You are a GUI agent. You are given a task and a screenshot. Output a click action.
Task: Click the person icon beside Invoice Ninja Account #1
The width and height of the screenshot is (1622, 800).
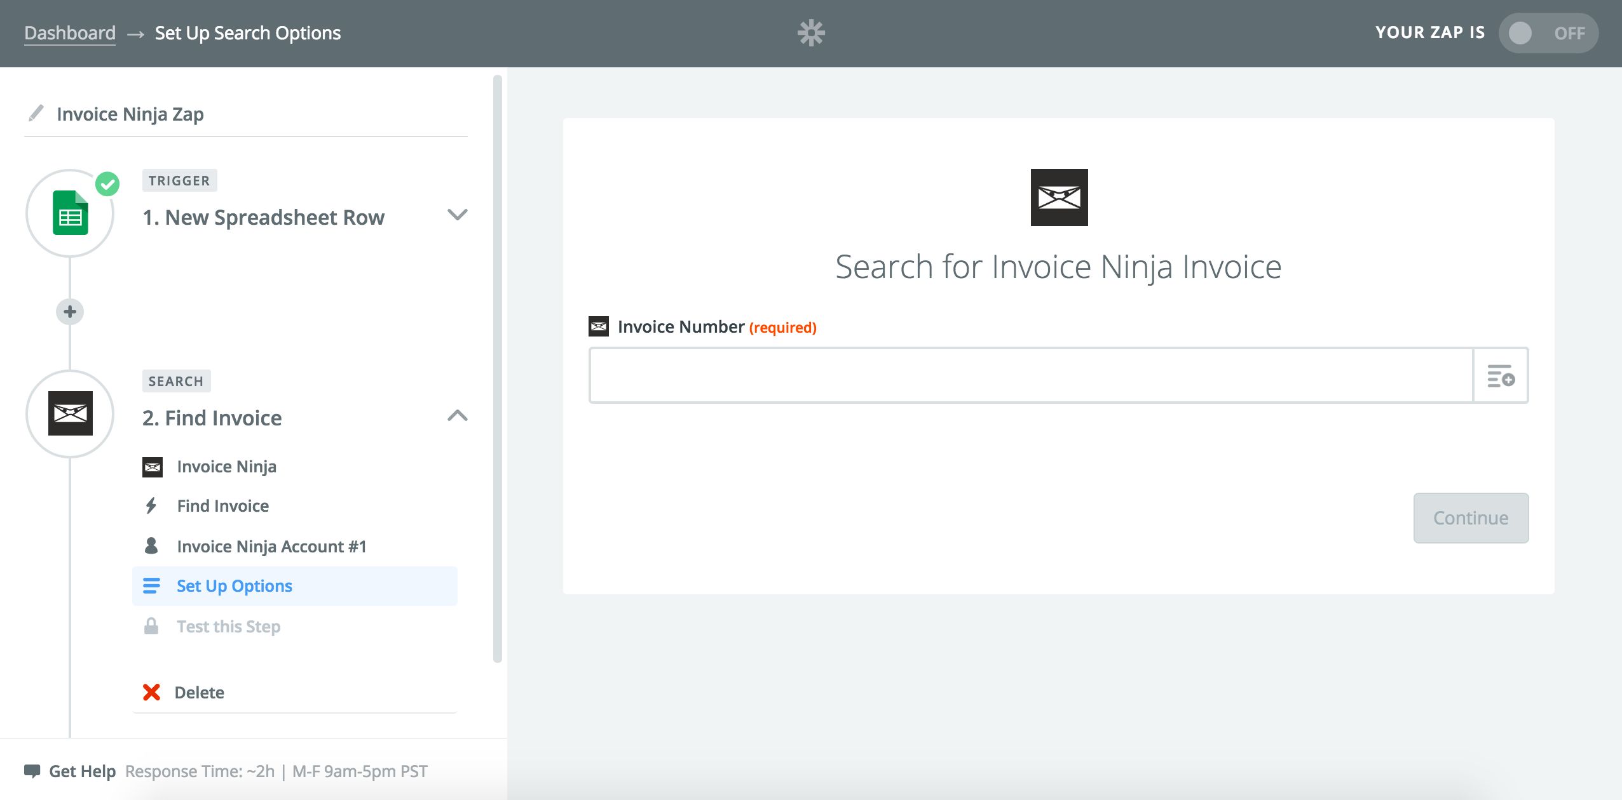point(151,545)
